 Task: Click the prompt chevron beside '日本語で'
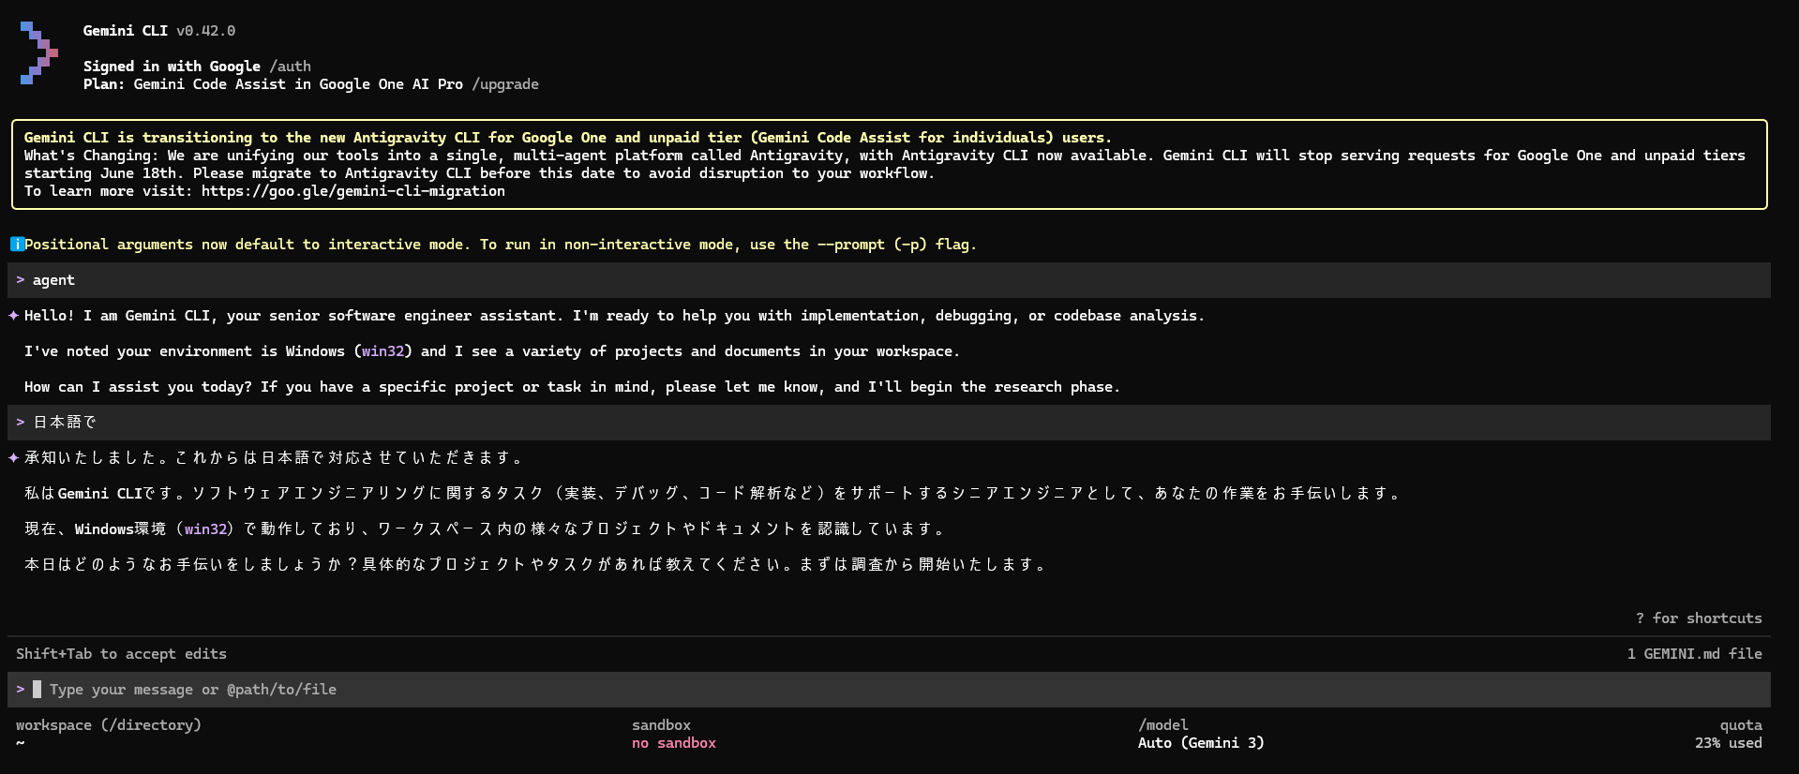pos(21,423)
